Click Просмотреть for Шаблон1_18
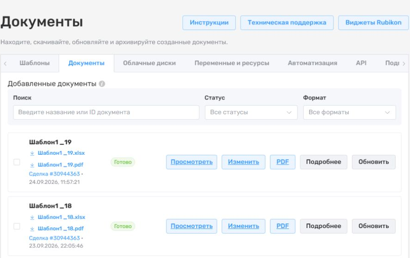 tap(192, 226)
